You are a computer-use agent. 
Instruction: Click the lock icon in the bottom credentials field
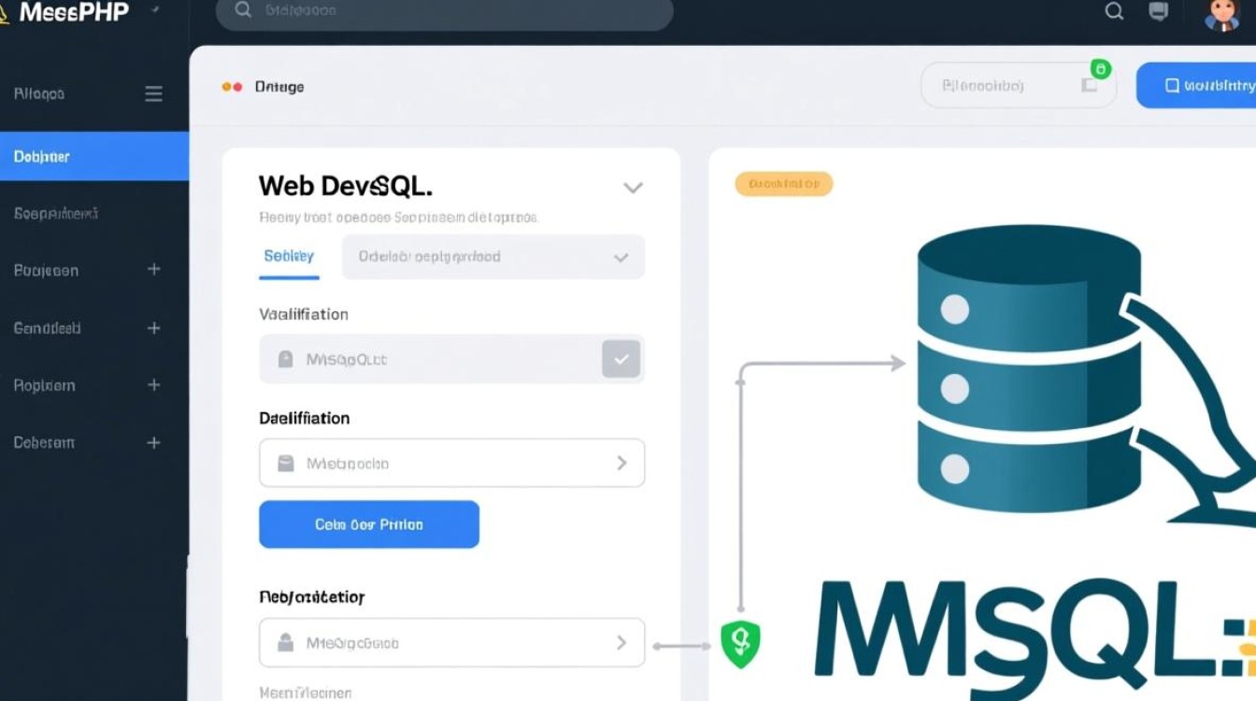coord(286,642)
